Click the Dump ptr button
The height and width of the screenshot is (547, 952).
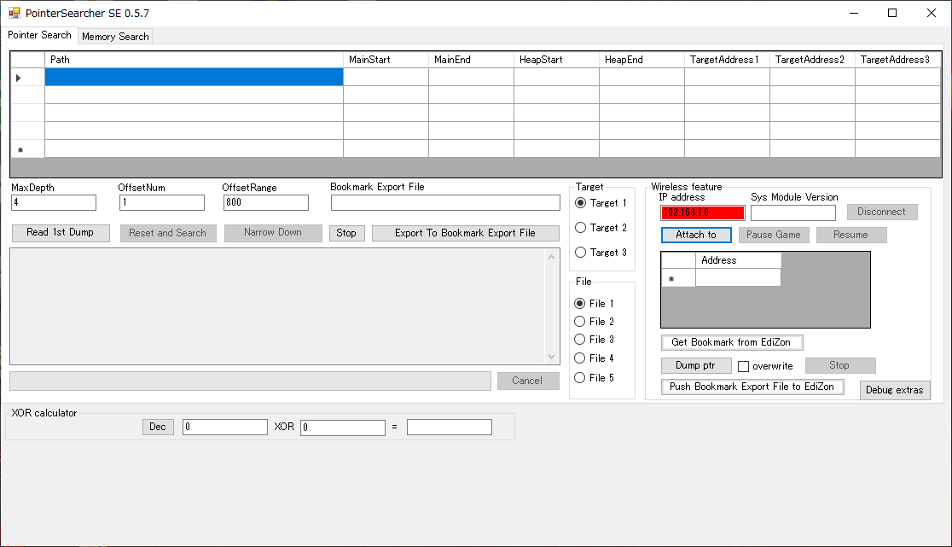coord(696,365)
